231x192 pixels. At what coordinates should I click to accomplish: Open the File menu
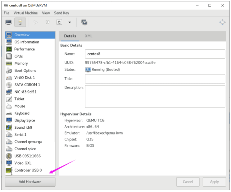click(6, 13)
